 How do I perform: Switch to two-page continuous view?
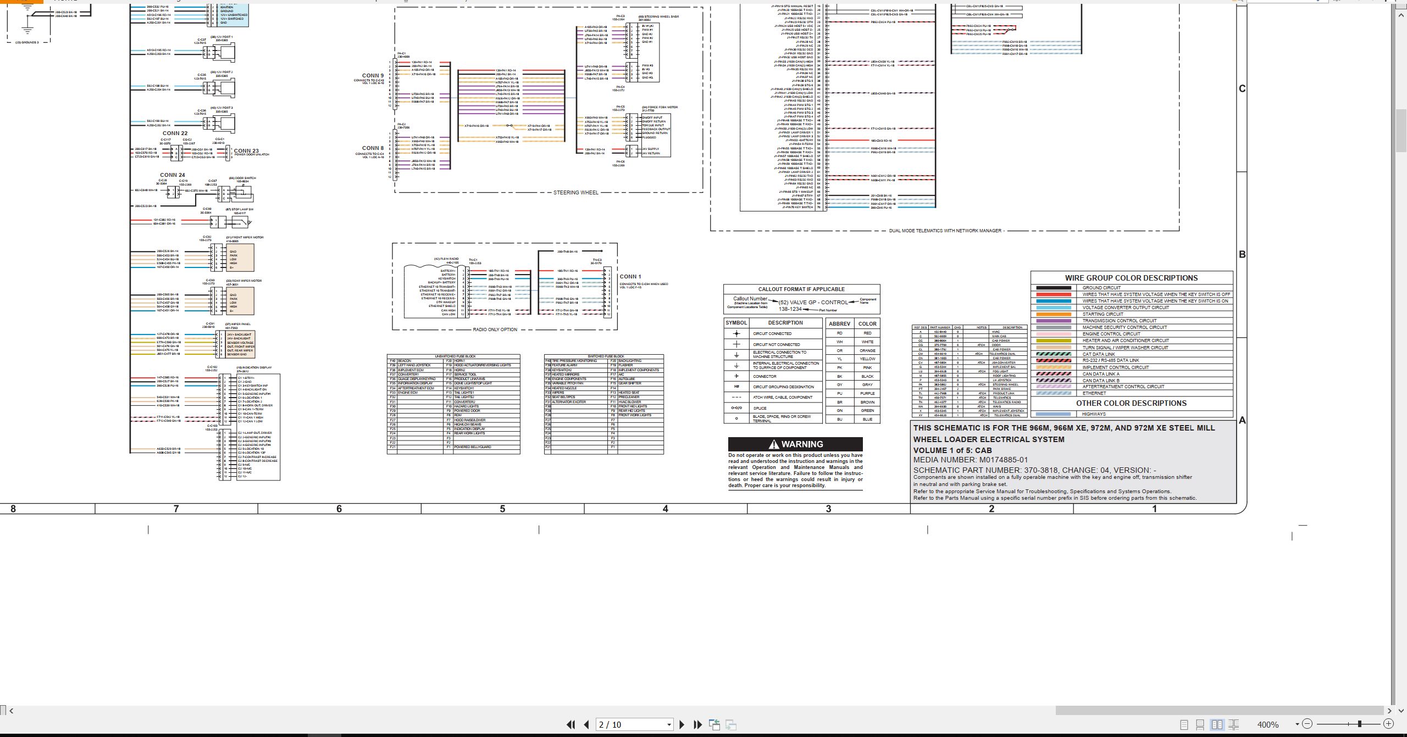pyautogui.click(x=1233, y=725)
